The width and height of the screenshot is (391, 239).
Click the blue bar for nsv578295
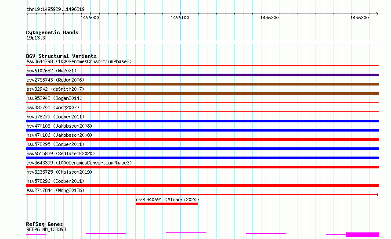click(x=202, y=149)
